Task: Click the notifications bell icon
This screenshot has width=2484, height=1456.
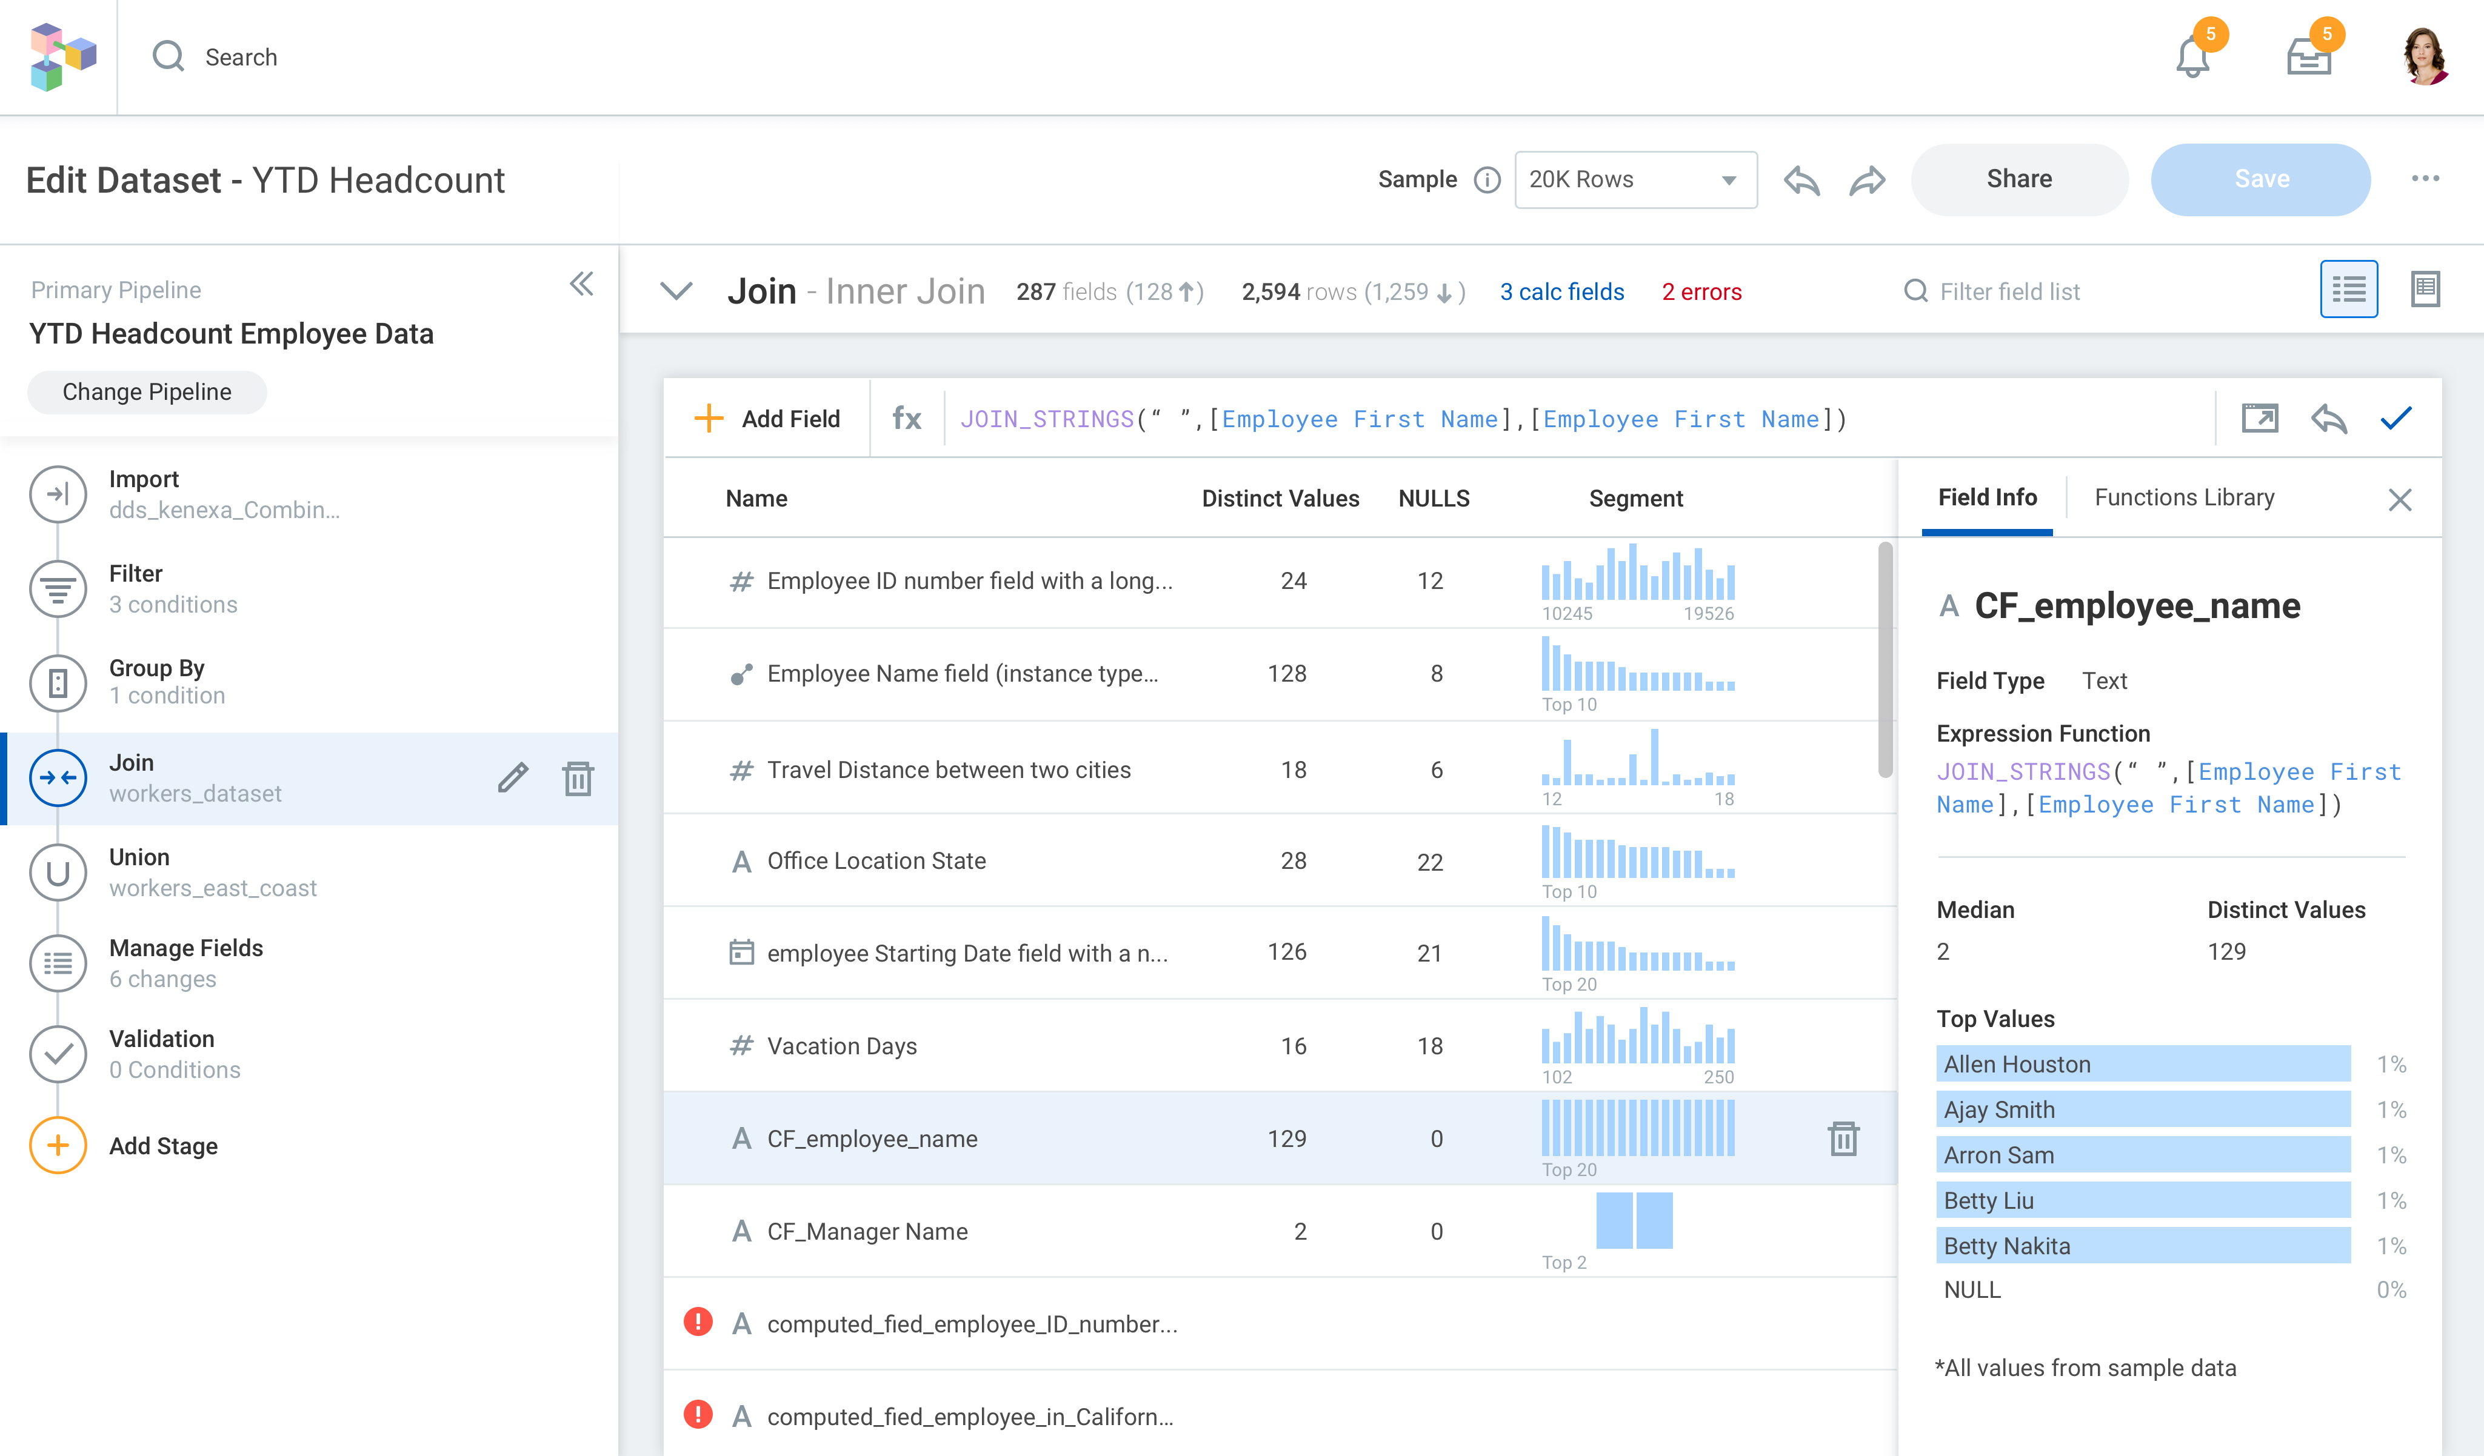Action: pyautogui.click(x=2192, y=58)
